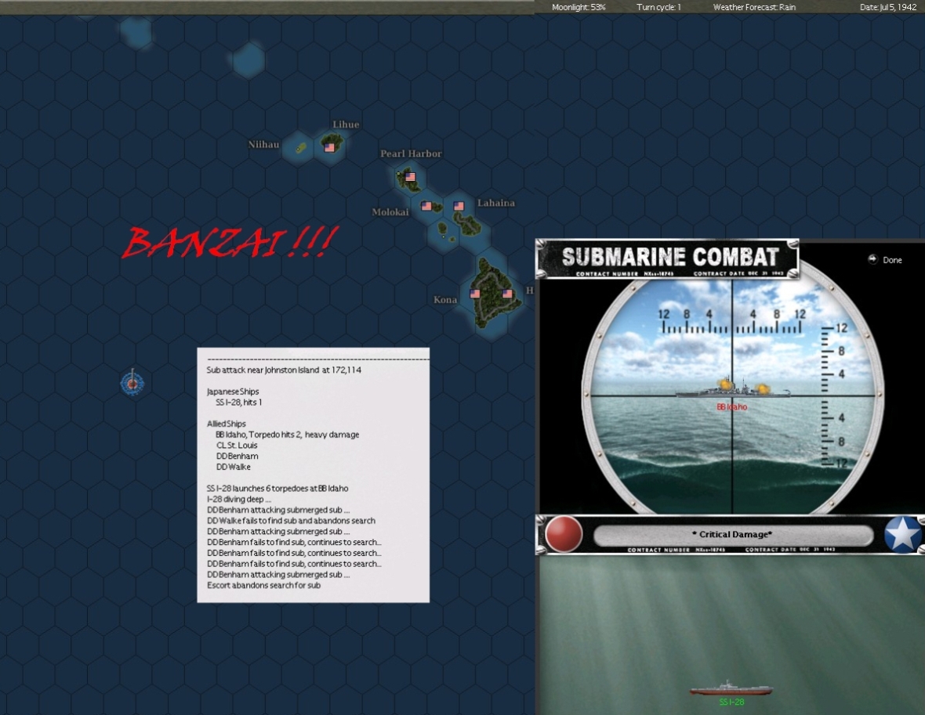925x715 pixels.
Task: Click the Moonlight: 53% status entry
Action: 579,7
